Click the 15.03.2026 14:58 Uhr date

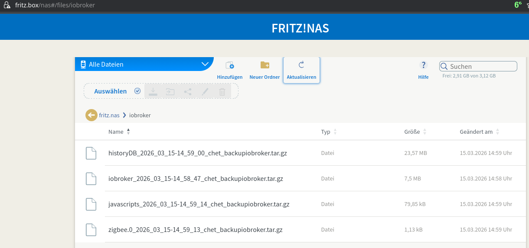pos(486,179)
